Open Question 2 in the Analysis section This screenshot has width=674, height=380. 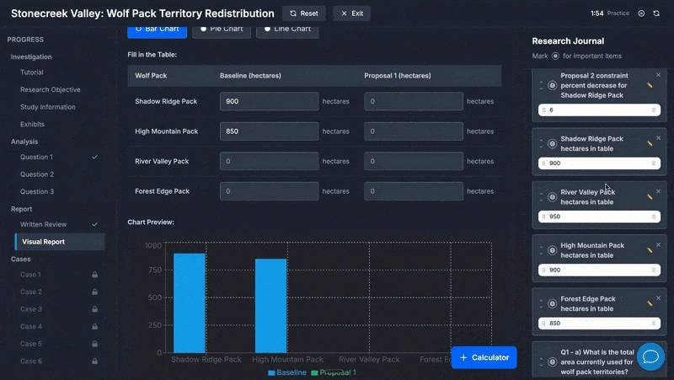(37, 174)
